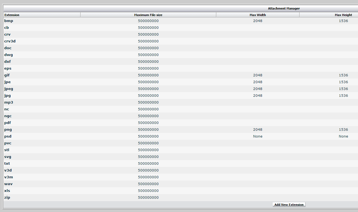
Task: Click the gif extension name
Action: click(x=7, y=75)
